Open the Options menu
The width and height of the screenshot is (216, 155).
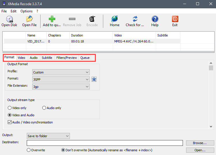point(26,11)
